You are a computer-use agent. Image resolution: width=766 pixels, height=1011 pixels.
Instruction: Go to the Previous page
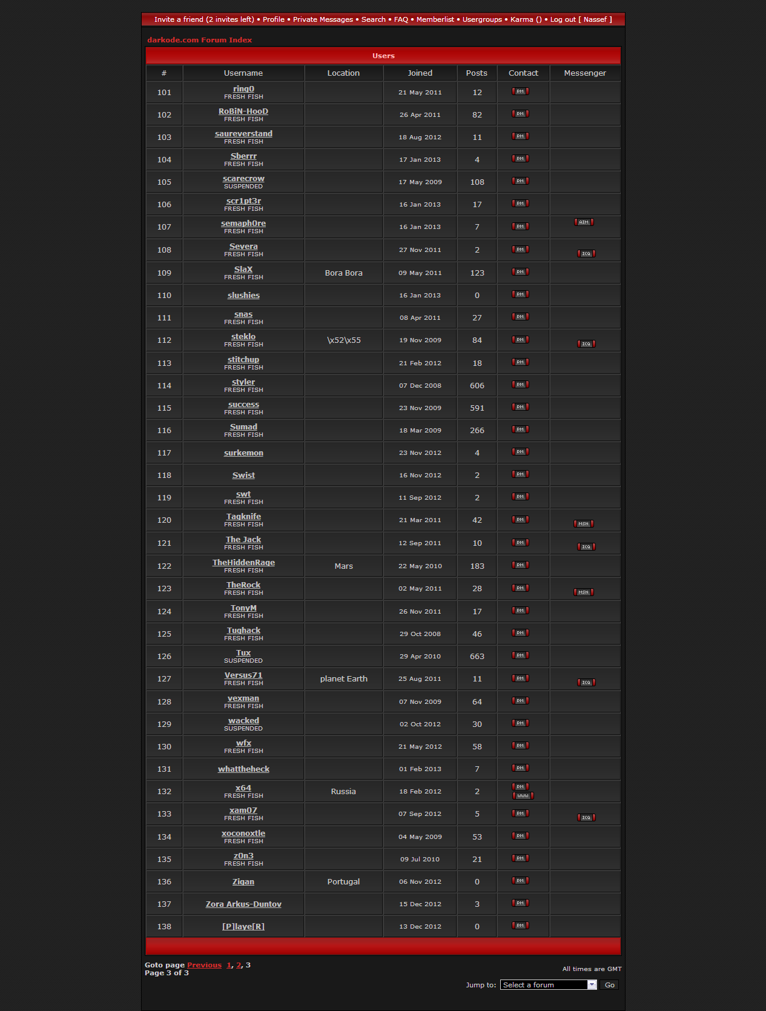pyautogui.click(x=204, y=965)
